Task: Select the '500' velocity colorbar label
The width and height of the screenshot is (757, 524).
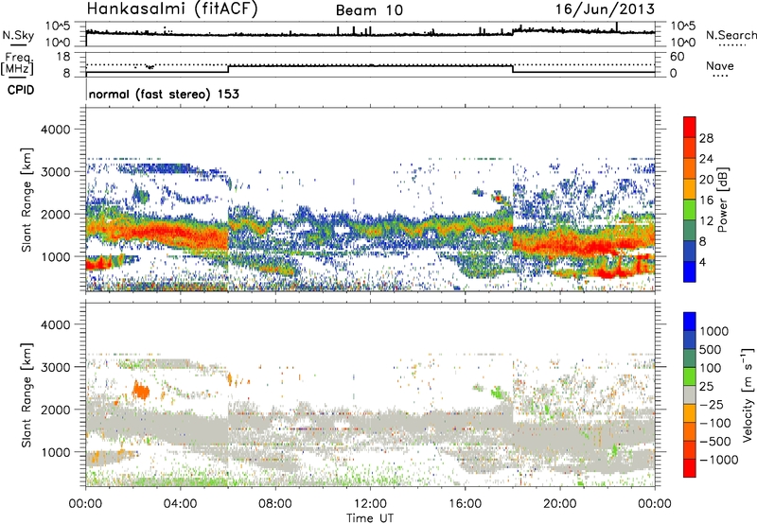Action: point(711,350)
